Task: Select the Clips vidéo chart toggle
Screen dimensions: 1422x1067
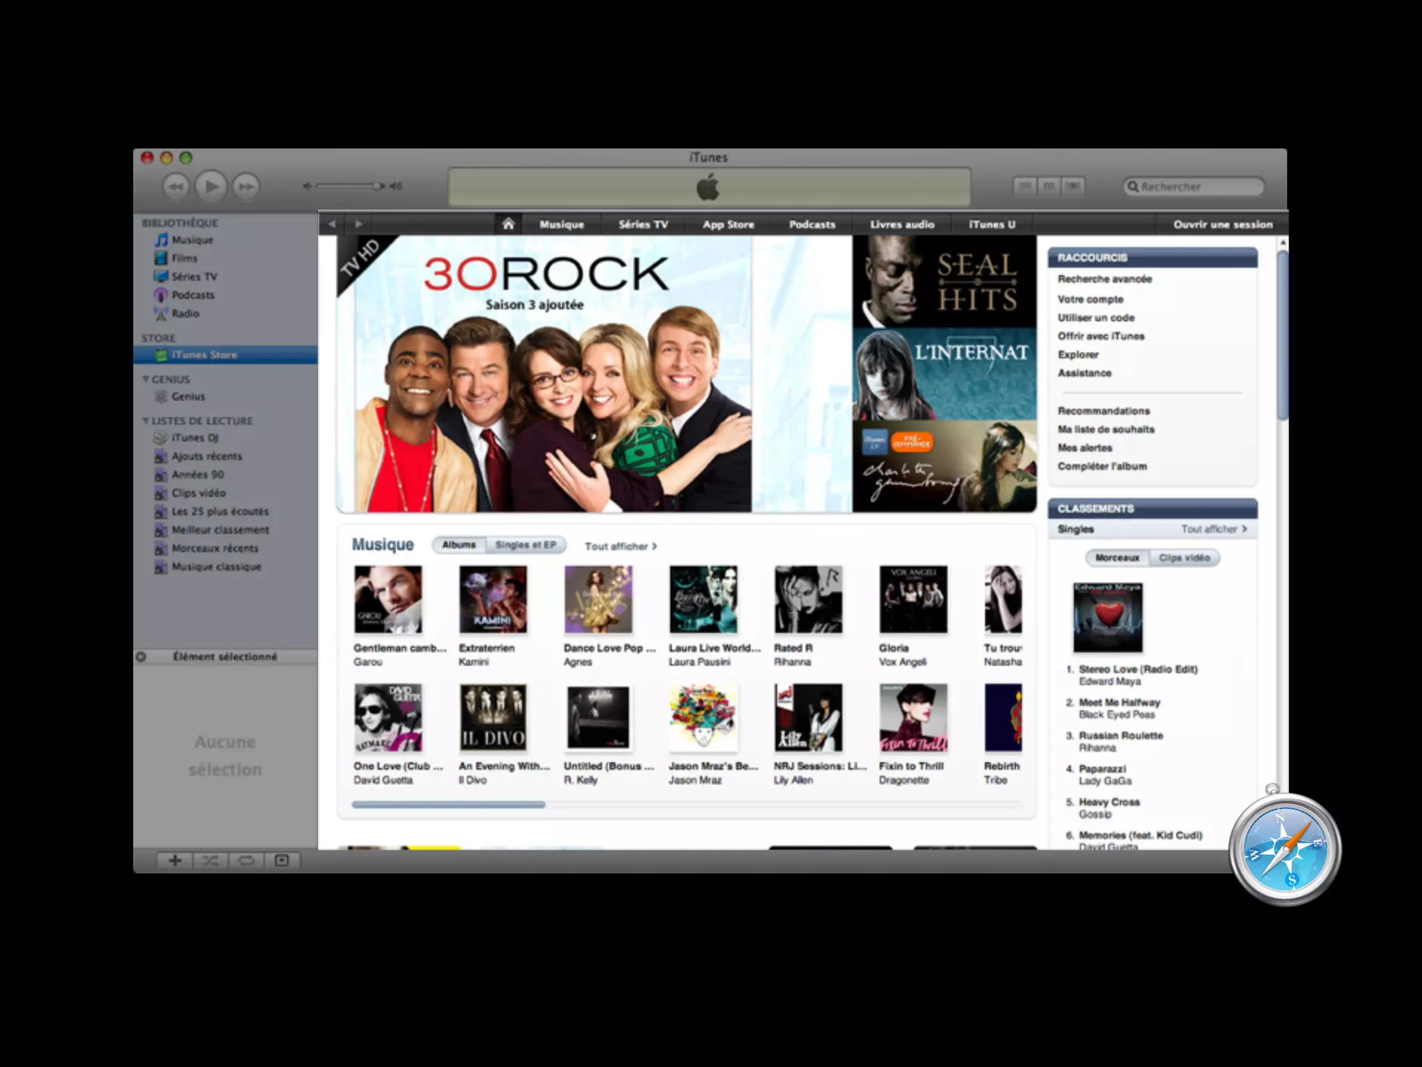Action: pyautogui.click(x=1184, y=558)
